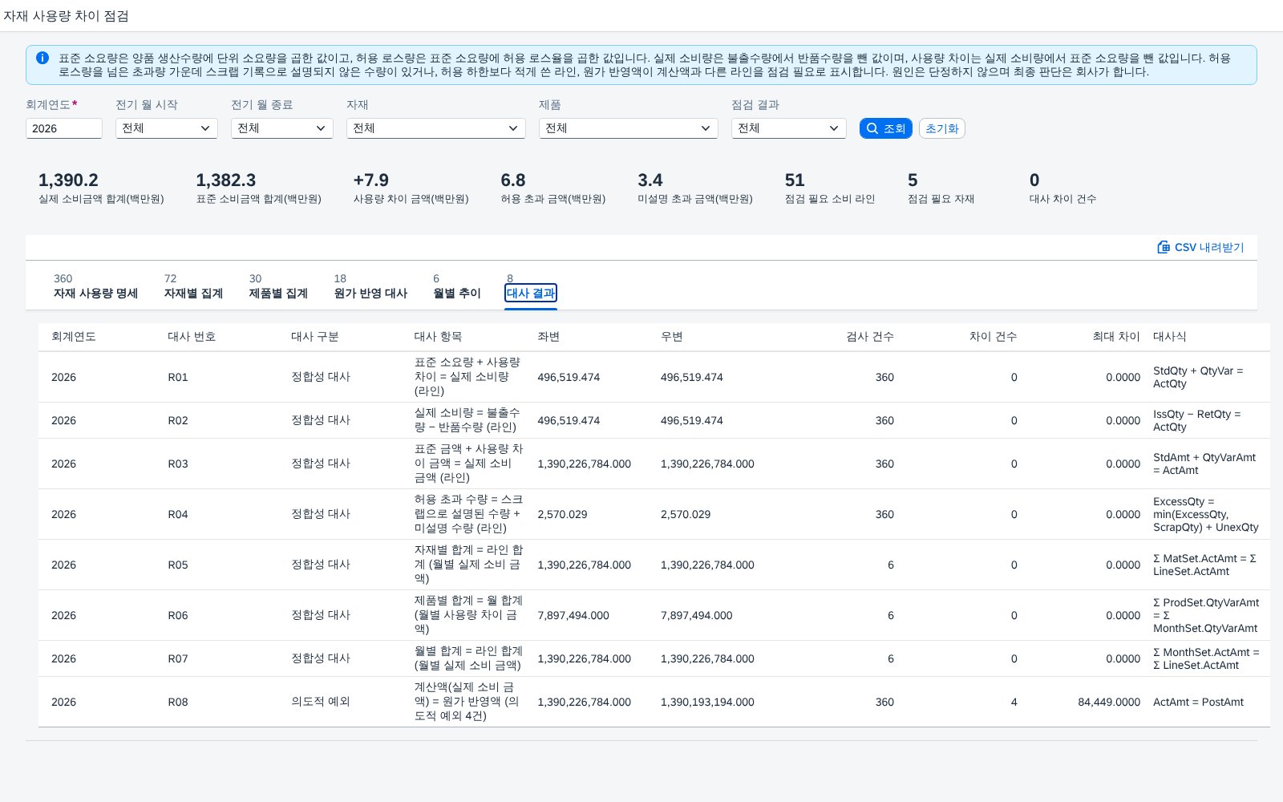
Task: Click the 초기화 reset button
Action: click(x=941, y=128)
